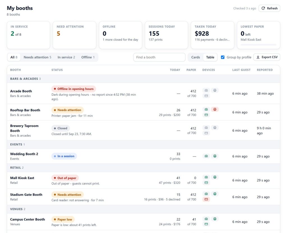Click Campus Center Booth's card reader icon
This screenshot has width=287, height=233.
click(x=206, y=224)
